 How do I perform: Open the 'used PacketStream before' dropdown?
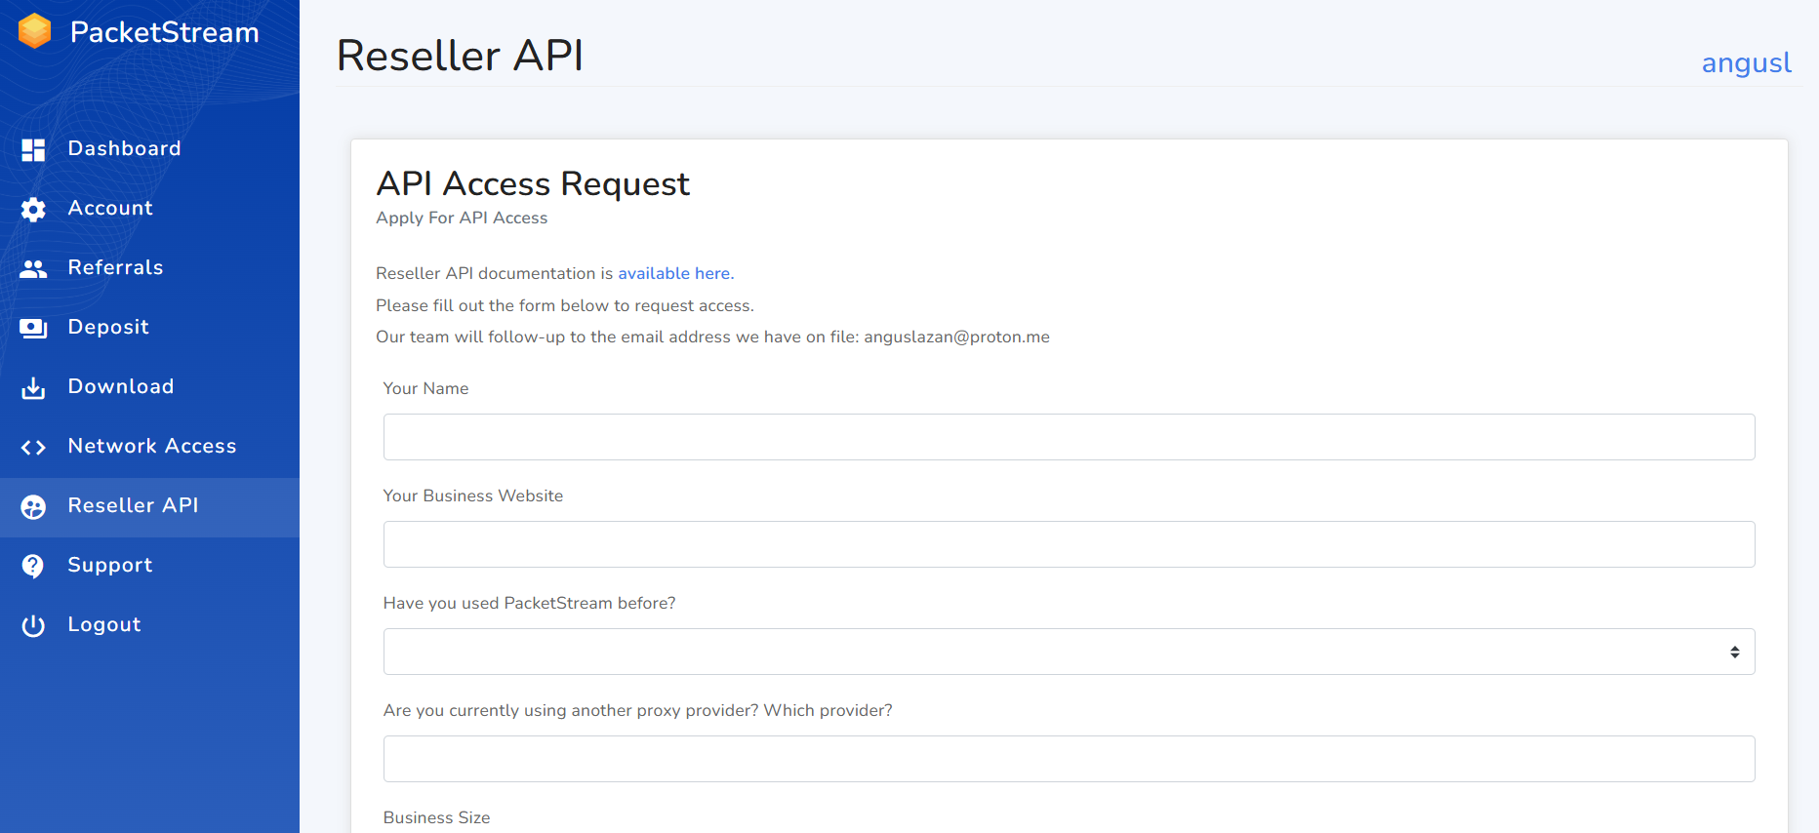point(1069,652)
